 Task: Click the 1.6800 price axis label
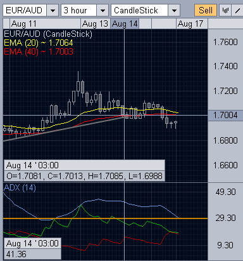coord(225,140)
